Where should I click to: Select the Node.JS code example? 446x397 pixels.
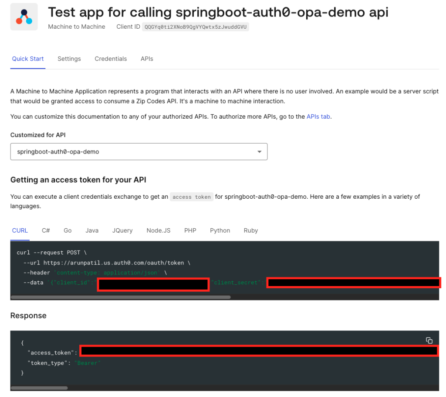(x=159, y=230)
